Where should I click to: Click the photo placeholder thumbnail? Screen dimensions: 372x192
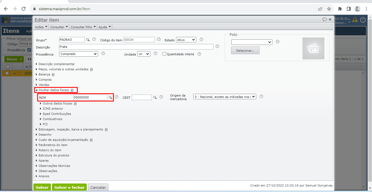tap(313, 48)
